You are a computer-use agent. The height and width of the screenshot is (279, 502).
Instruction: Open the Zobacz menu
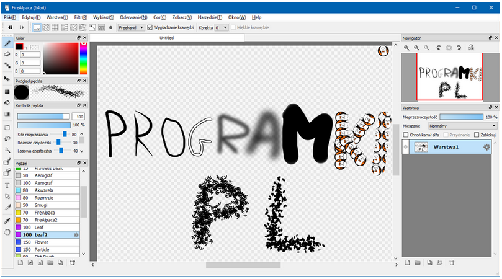tap(182, 17)
